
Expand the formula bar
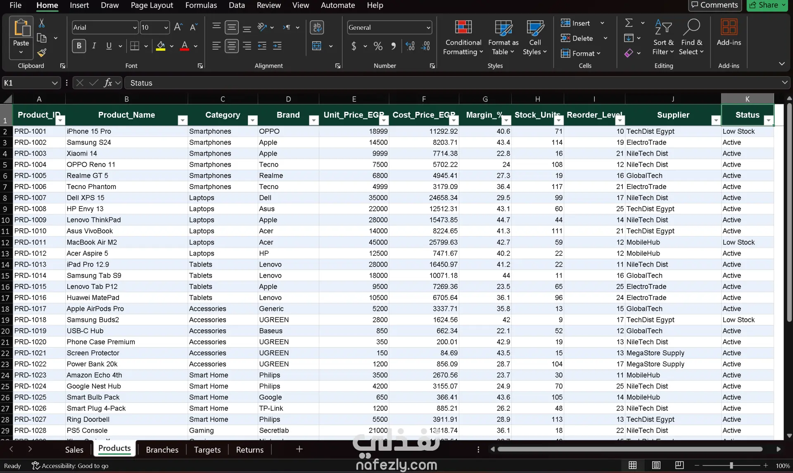click(x=784, y=83)
